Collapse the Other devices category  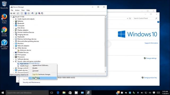[x=14, y=48]
